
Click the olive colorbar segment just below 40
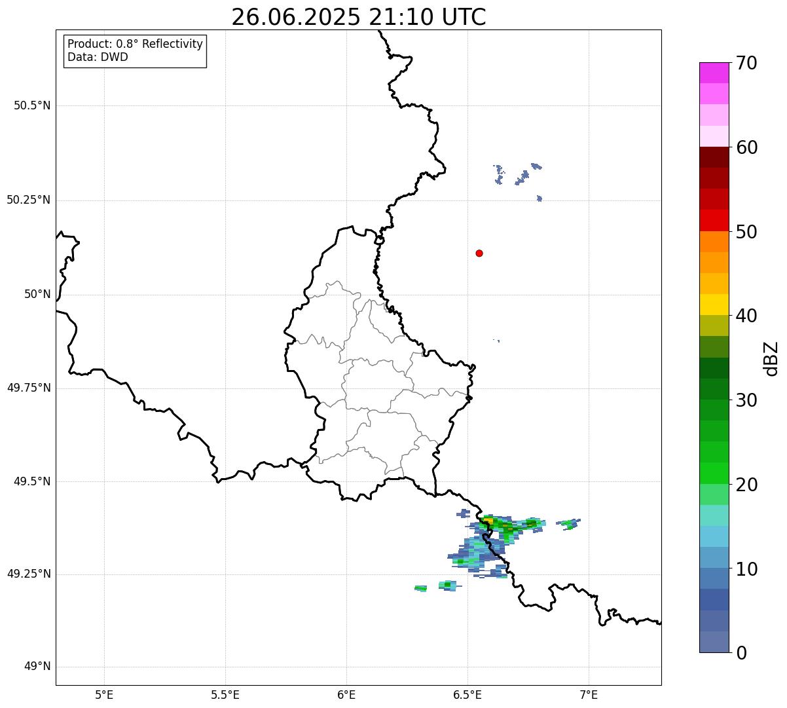click(x=714, y=326)
